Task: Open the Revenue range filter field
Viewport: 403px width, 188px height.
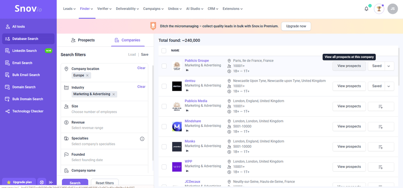Action: (x=104, y=125)
